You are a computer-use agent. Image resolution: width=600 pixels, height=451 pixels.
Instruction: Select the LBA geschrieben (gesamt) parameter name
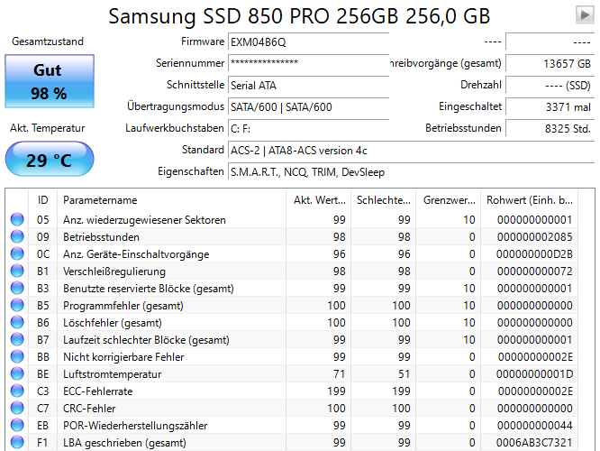[x=124, y=443]
